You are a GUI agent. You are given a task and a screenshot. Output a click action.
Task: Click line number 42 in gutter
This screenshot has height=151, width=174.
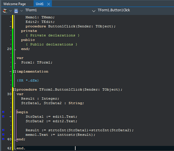click(9, 148)
